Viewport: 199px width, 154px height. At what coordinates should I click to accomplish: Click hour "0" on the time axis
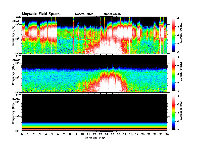coord(22,134)
